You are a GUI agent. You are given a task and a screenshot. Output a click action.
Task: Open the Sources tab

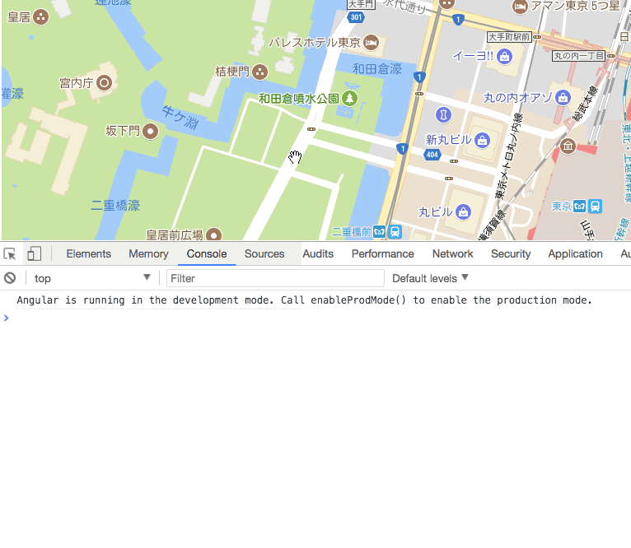[x=264, y=254]
